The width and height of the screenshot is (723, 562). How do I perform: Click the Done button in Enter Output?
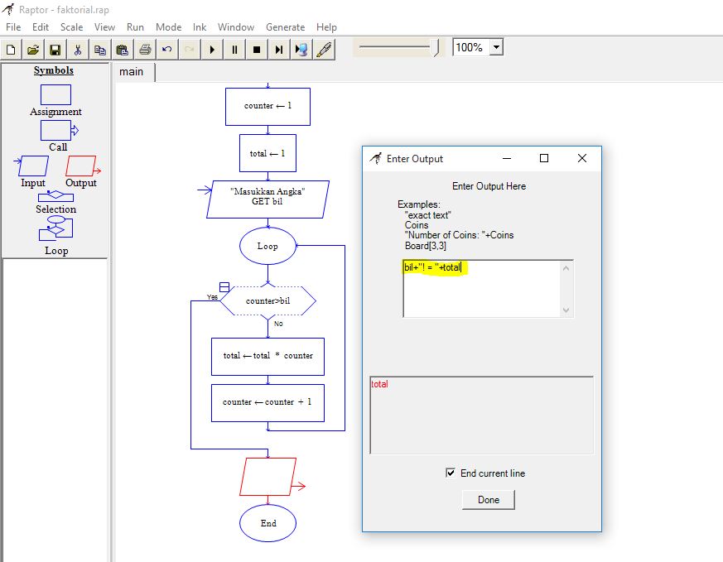coord(488,500)
